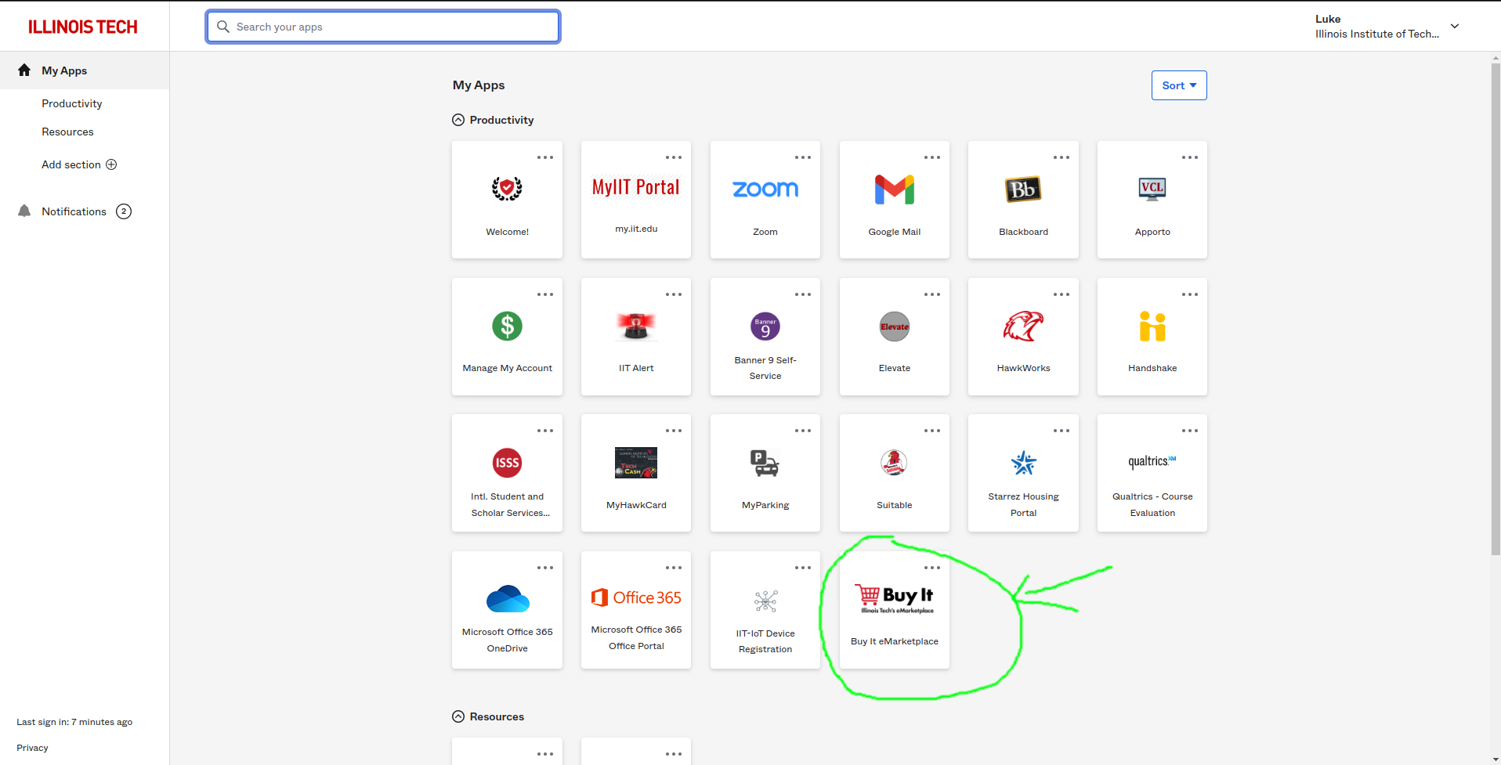Open the three-dot menu on Blackboard tile
The height and width of the screenshot is (765, 1501).
click(x=1062, y=157)
